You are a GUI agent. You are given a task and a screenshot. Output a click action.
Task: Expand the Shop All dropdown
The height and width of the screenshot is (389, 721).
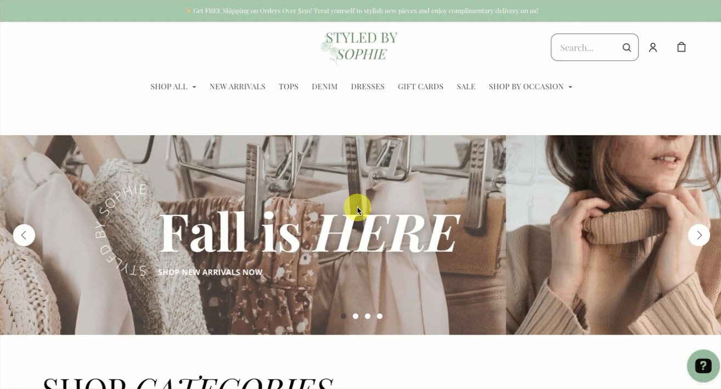click(x=173, y=87)
